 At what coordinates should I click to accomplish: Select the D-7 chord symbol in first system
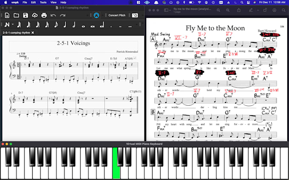(26, 58)
